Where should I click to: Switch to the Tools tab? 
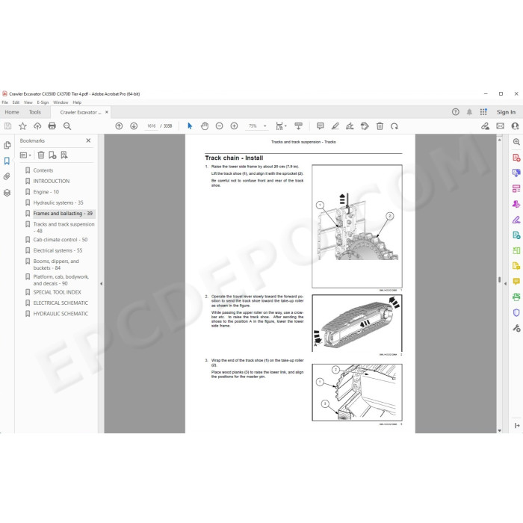tap(34, 112)
